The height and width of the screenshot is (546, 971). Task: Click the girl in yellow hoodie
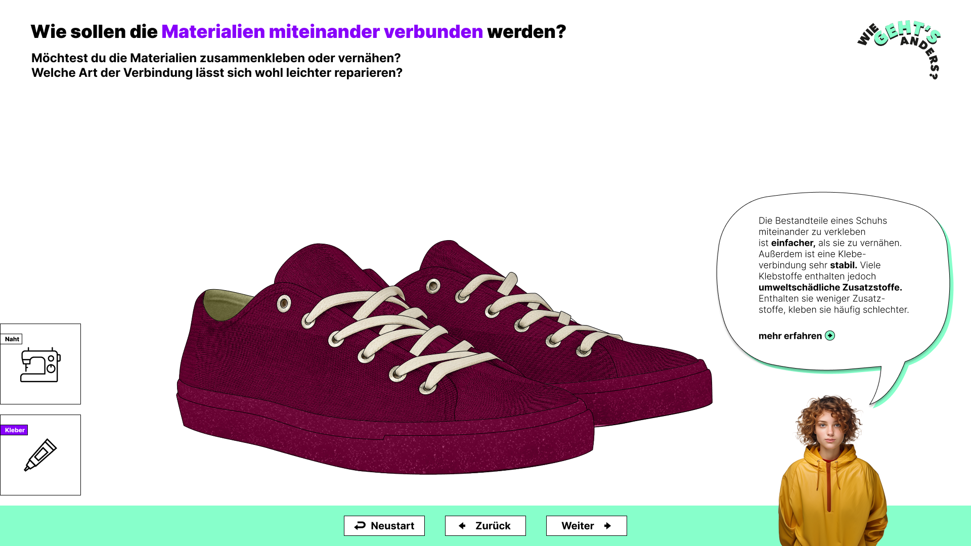click(x=832, y=470)
